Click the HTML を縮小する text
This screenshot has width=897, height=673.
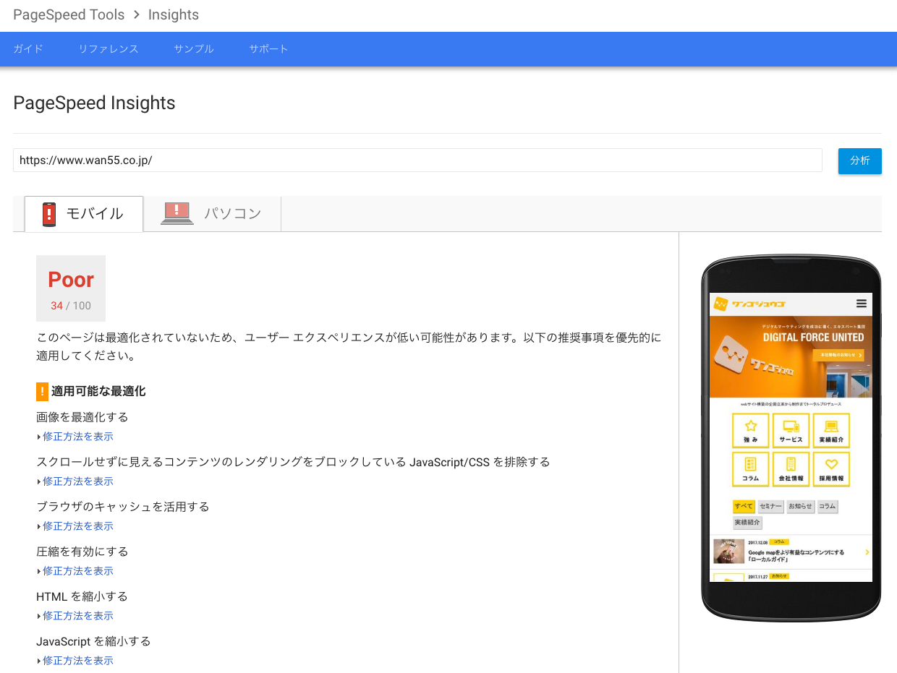pyautogui.click(x=82, y=596)
